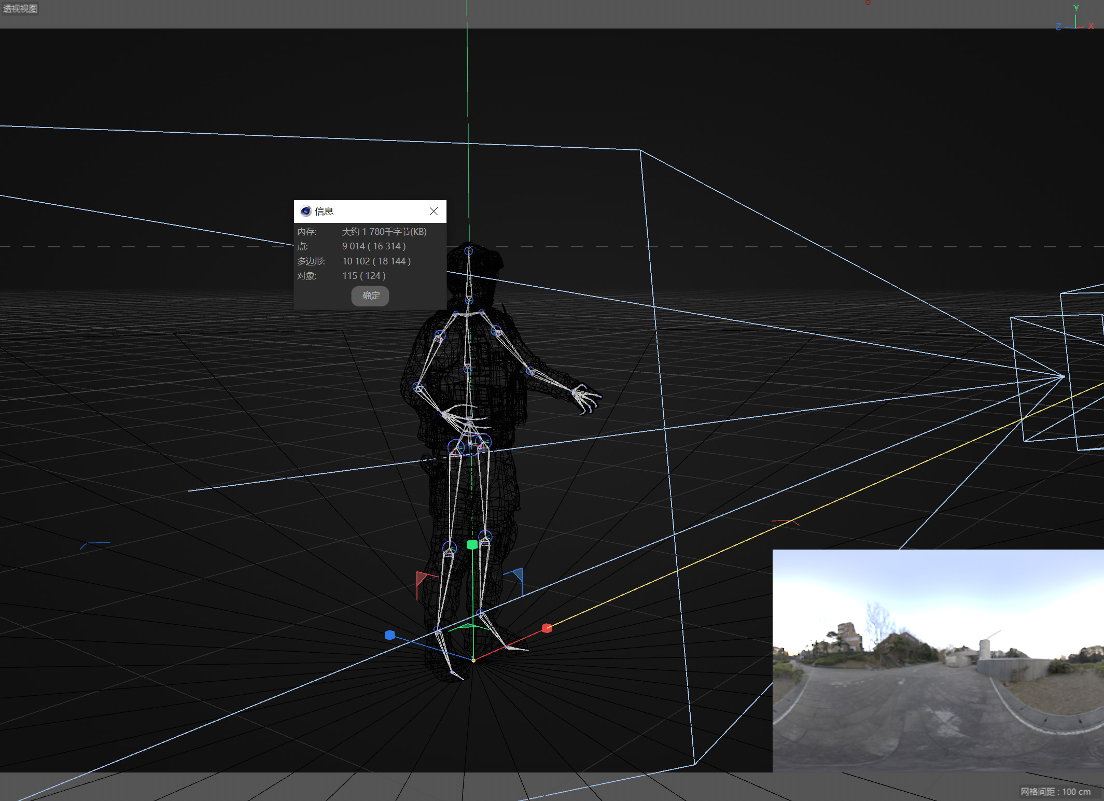This screenshot has width=1104, height=801.
Task: Click the Z axis on orientation gizmo
Action: pyautogui.click(x=1058, y=26)
